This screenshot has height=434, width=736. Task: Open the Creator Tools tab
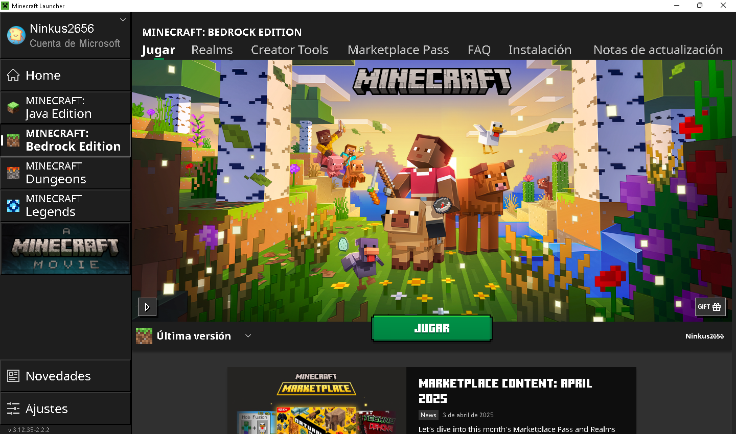[290, 50]
